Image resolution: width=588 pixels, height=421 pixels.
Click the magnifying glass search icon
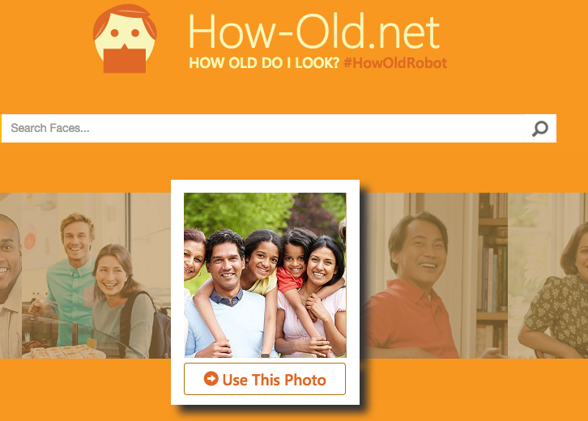(540, 129)
